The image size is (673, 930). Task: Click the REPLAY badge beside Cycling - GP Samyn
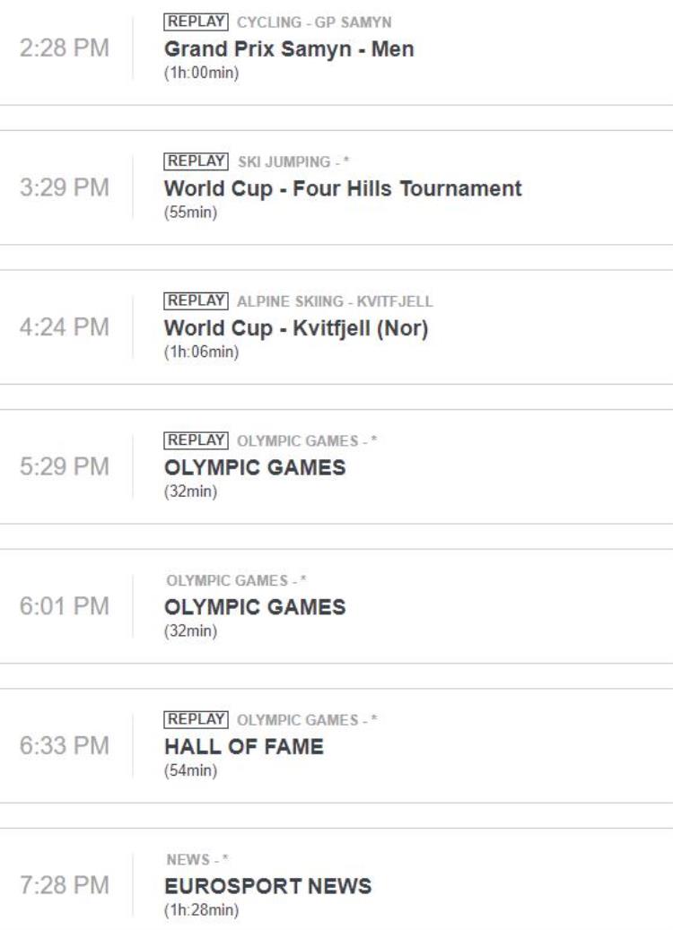pos(196,22)
